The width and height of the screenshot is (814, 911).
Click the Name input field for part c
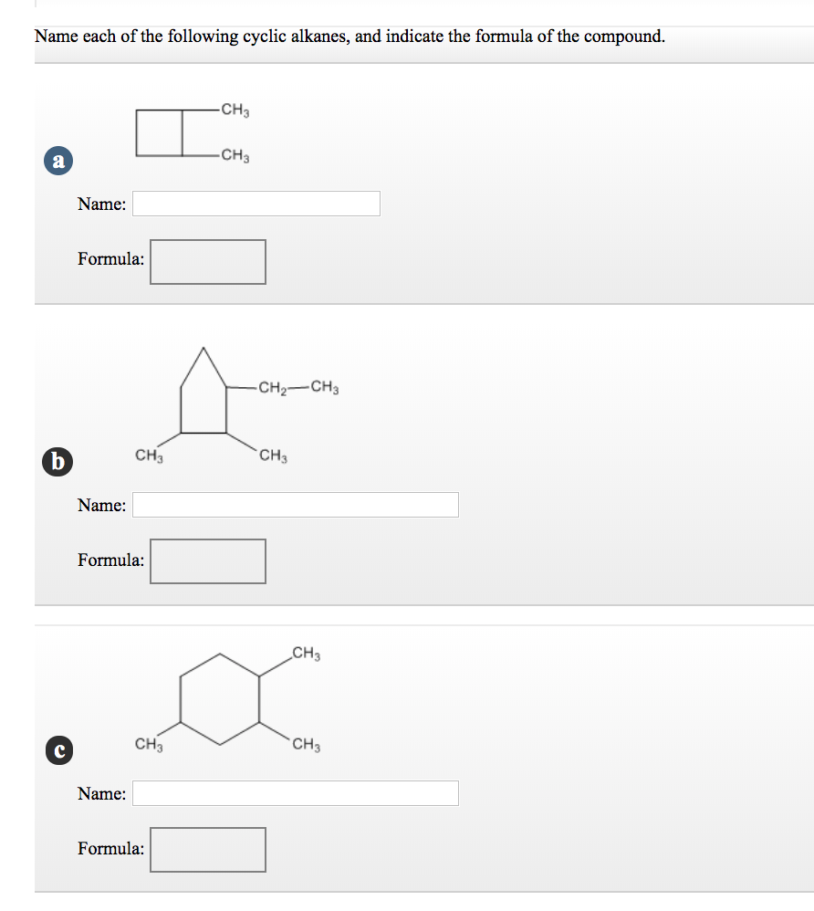tap(295, 792)
